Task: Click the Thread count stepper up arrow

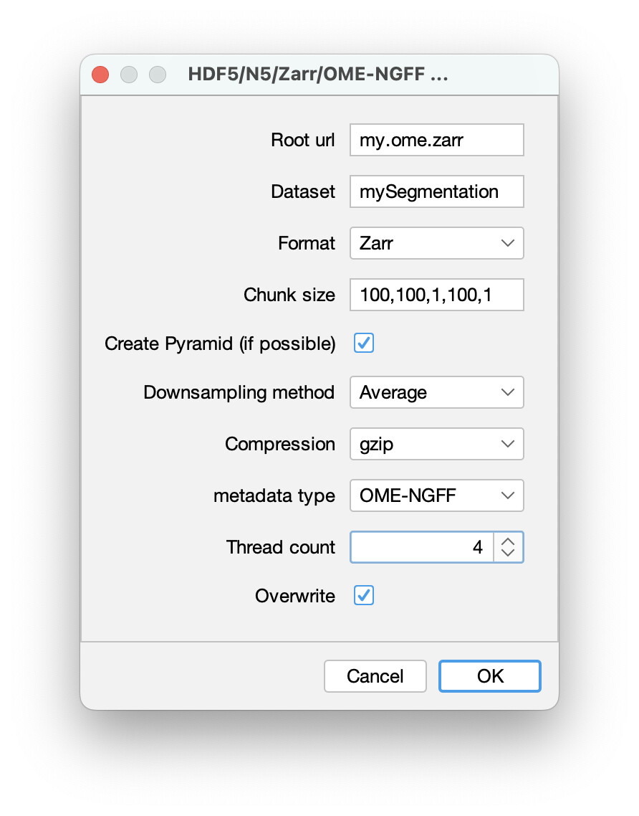Action: [508, 542]
